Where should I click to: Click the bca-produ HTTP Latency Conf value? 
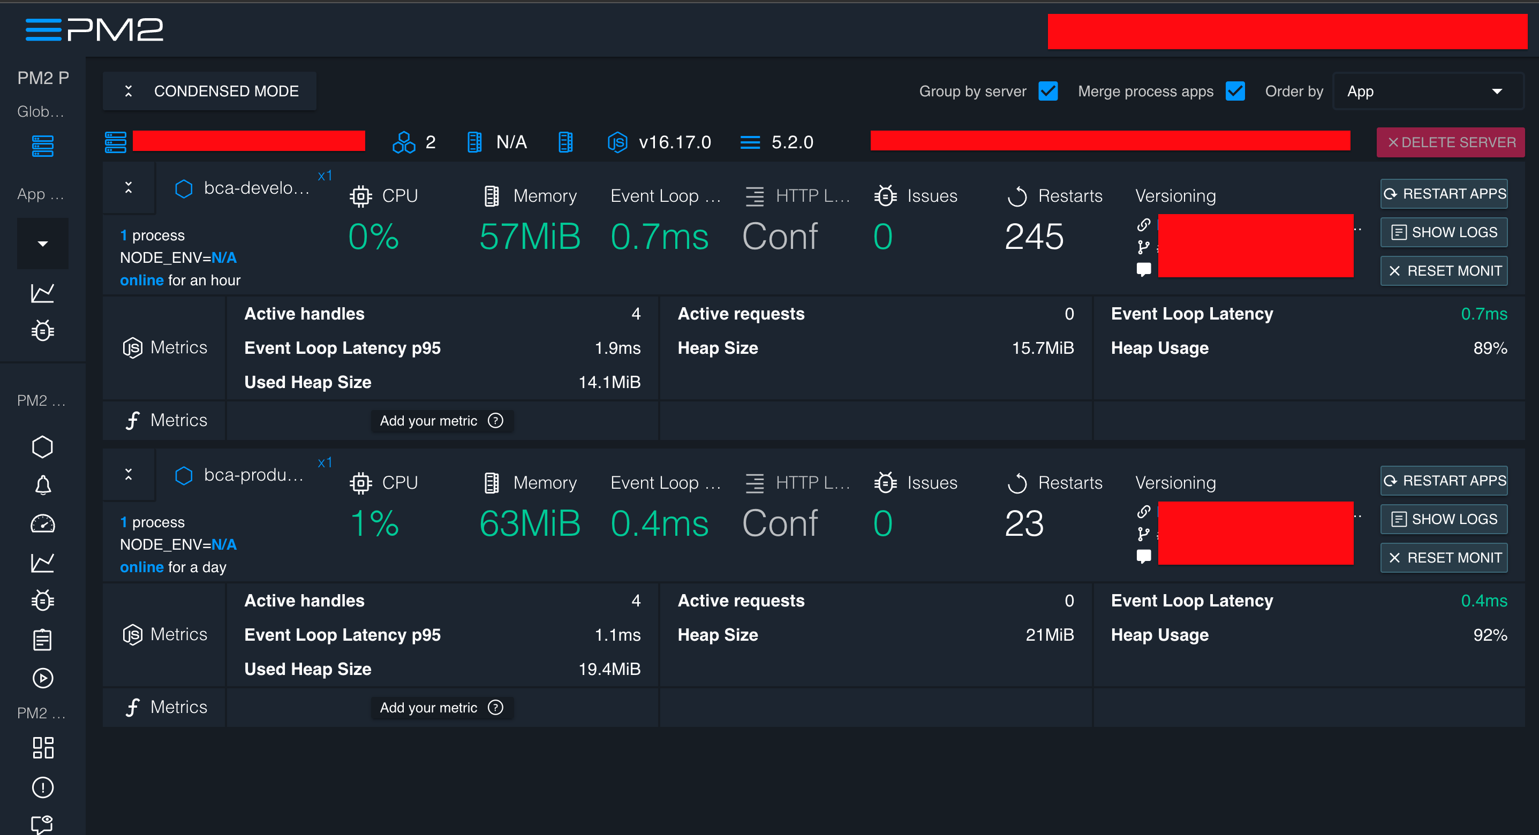coord(780,524)
